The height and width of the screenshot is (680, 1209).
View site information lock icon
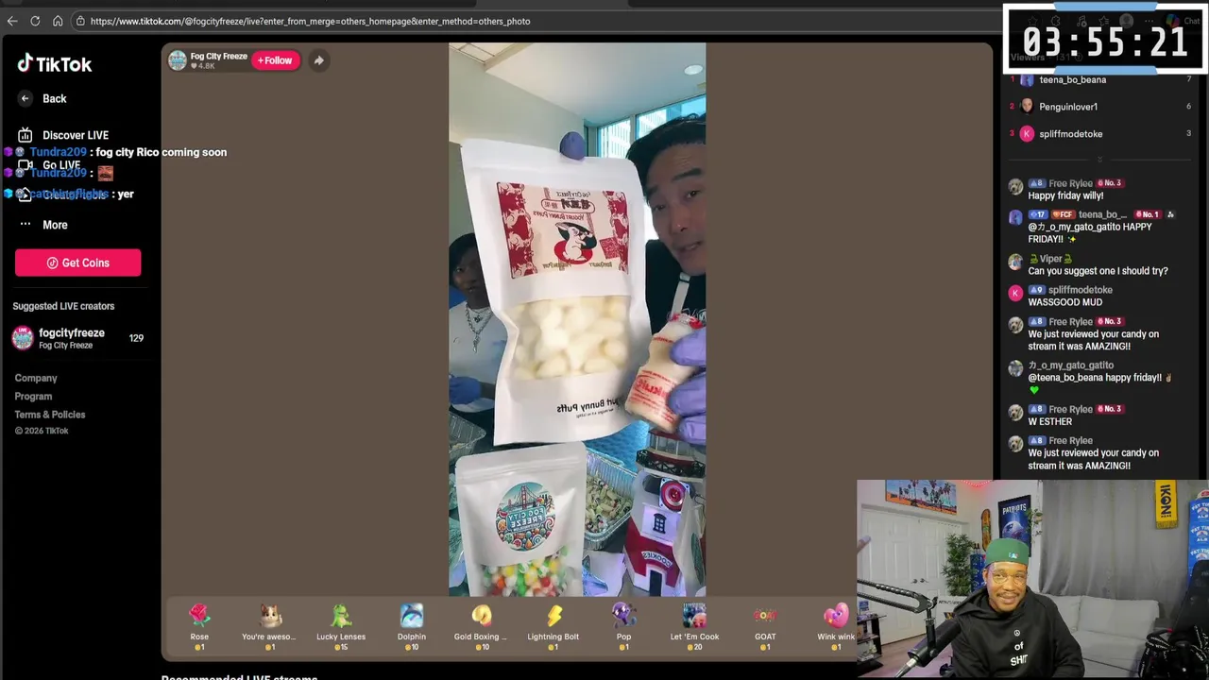point(80,21)
